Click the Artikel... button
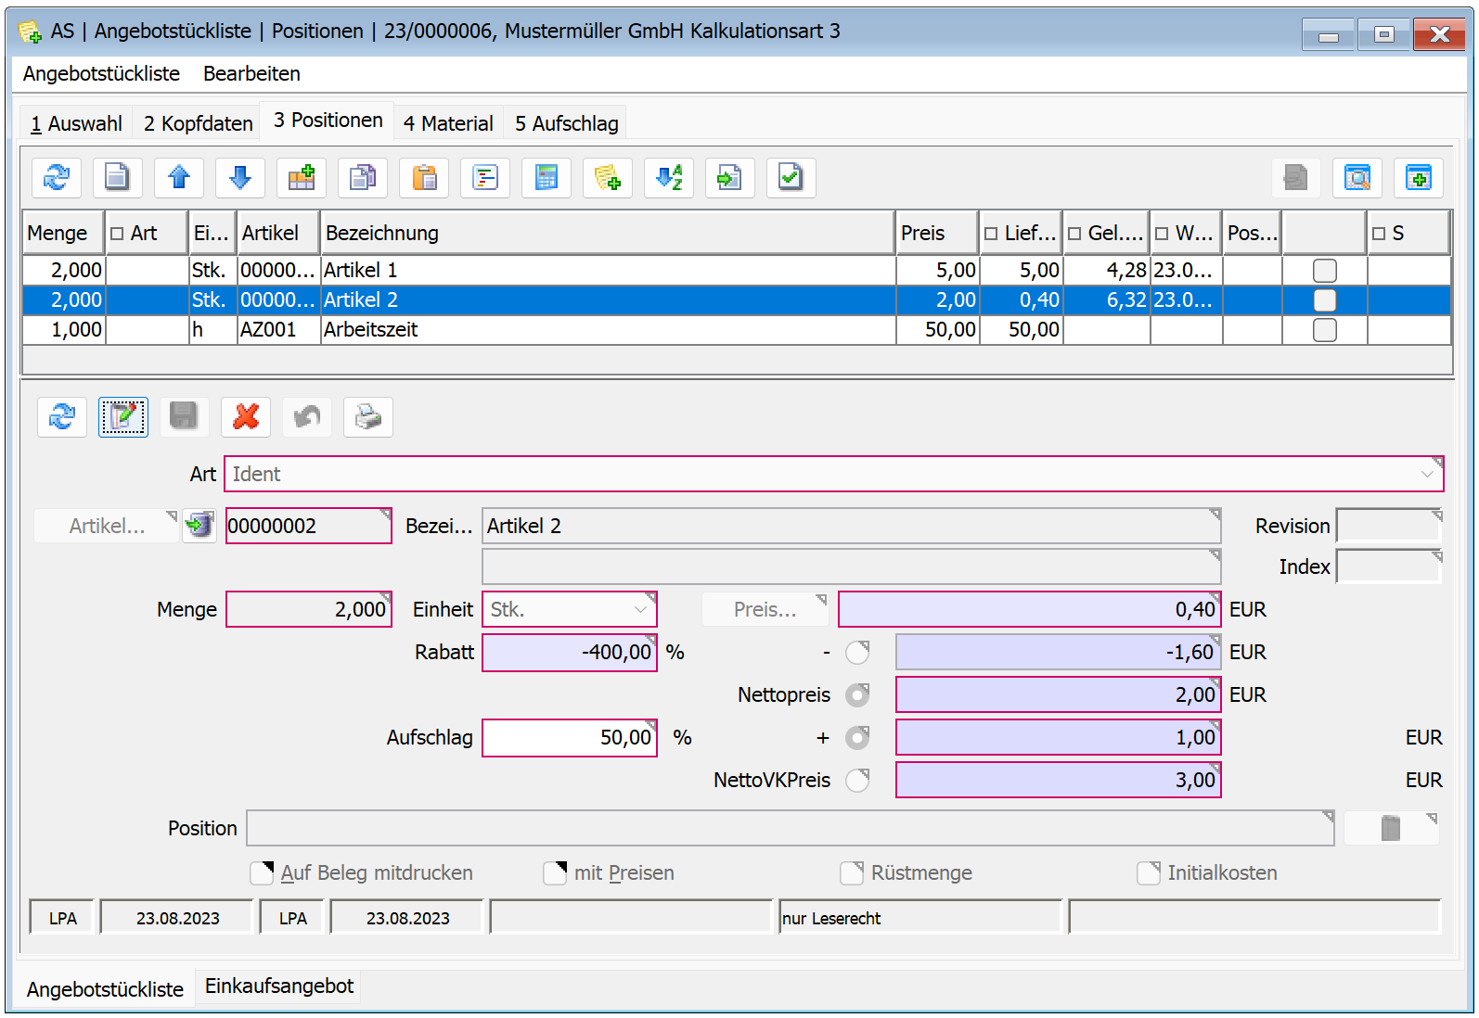1479x1018 pixels. tap(107, 527)
